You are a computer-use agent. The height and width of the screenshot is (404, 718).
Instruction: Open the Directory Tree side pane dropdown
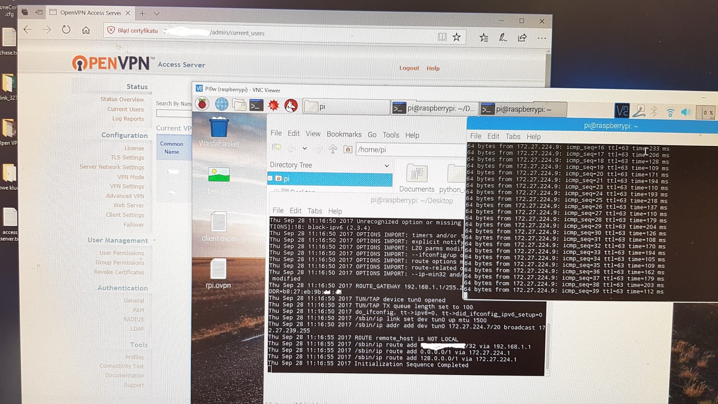click(386, 166)
